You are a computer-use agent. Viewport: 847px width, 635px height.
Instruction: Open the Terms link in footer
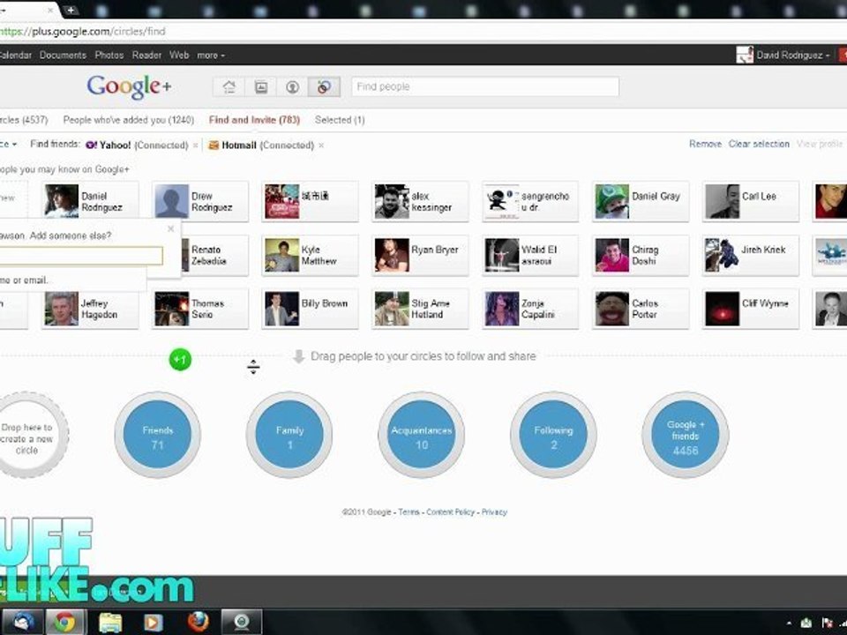[x=409, y=512]
